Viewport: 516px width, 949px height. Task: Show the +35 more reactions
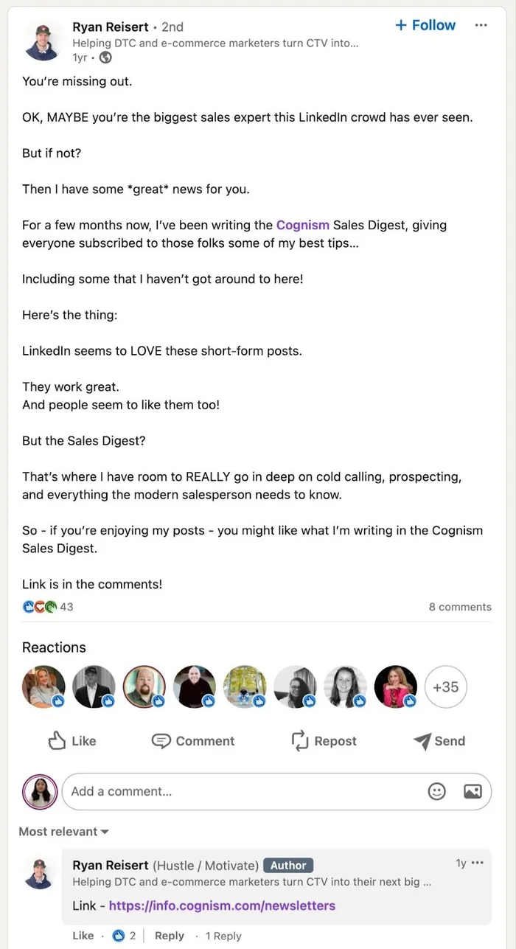coord(445,687)
